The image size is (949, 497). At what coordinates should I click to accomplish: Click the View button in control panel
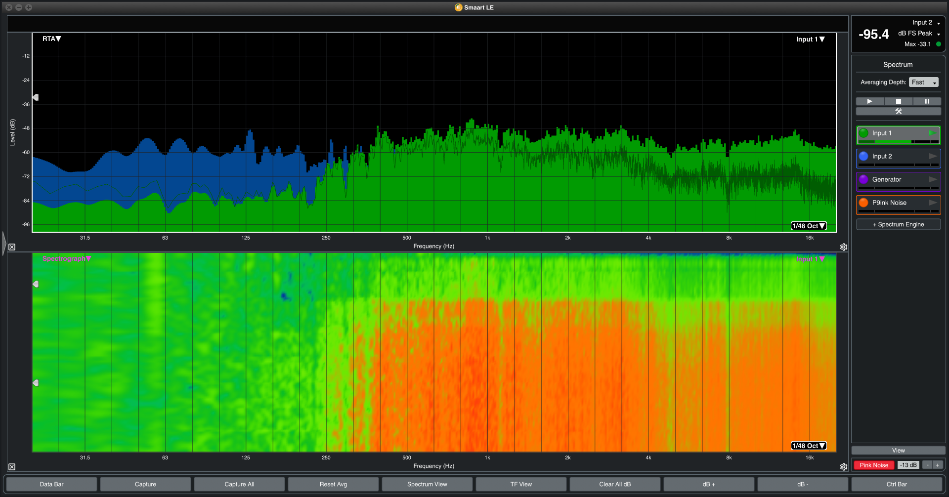coord(899,451)
